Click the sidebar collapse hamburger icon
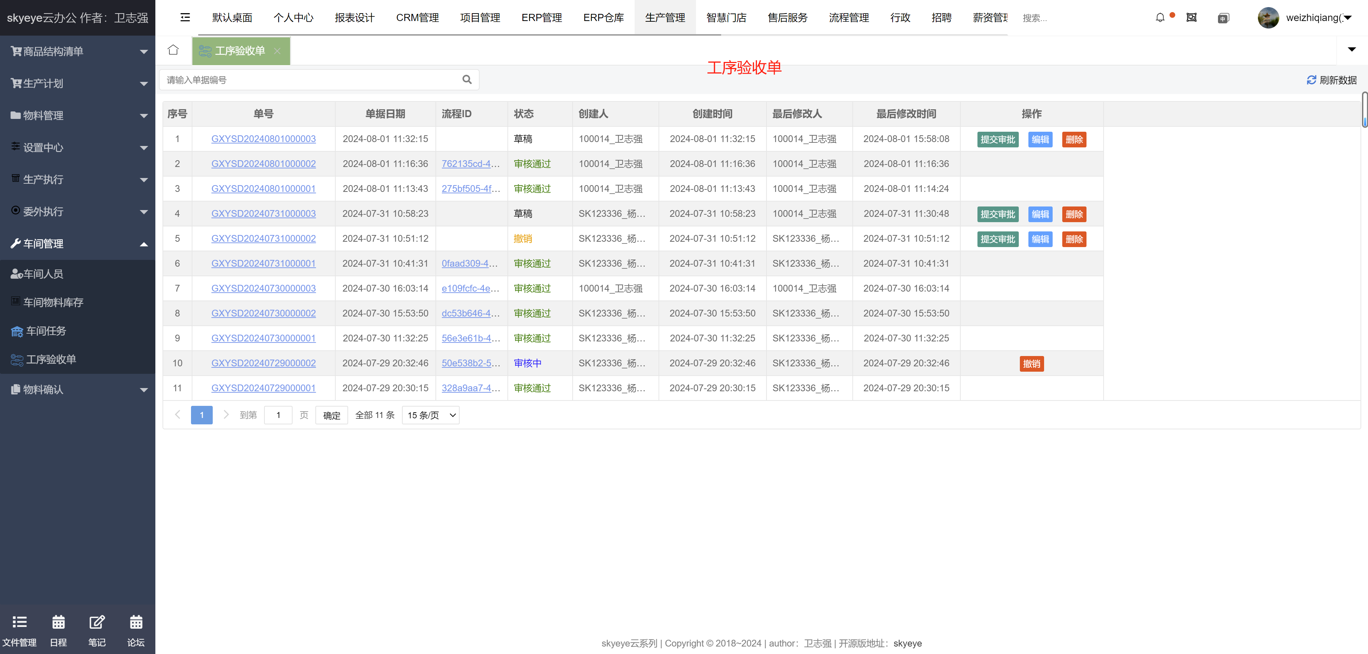Image resolution: width=1368 pixels, height=654 pixels. coord(185,17)
